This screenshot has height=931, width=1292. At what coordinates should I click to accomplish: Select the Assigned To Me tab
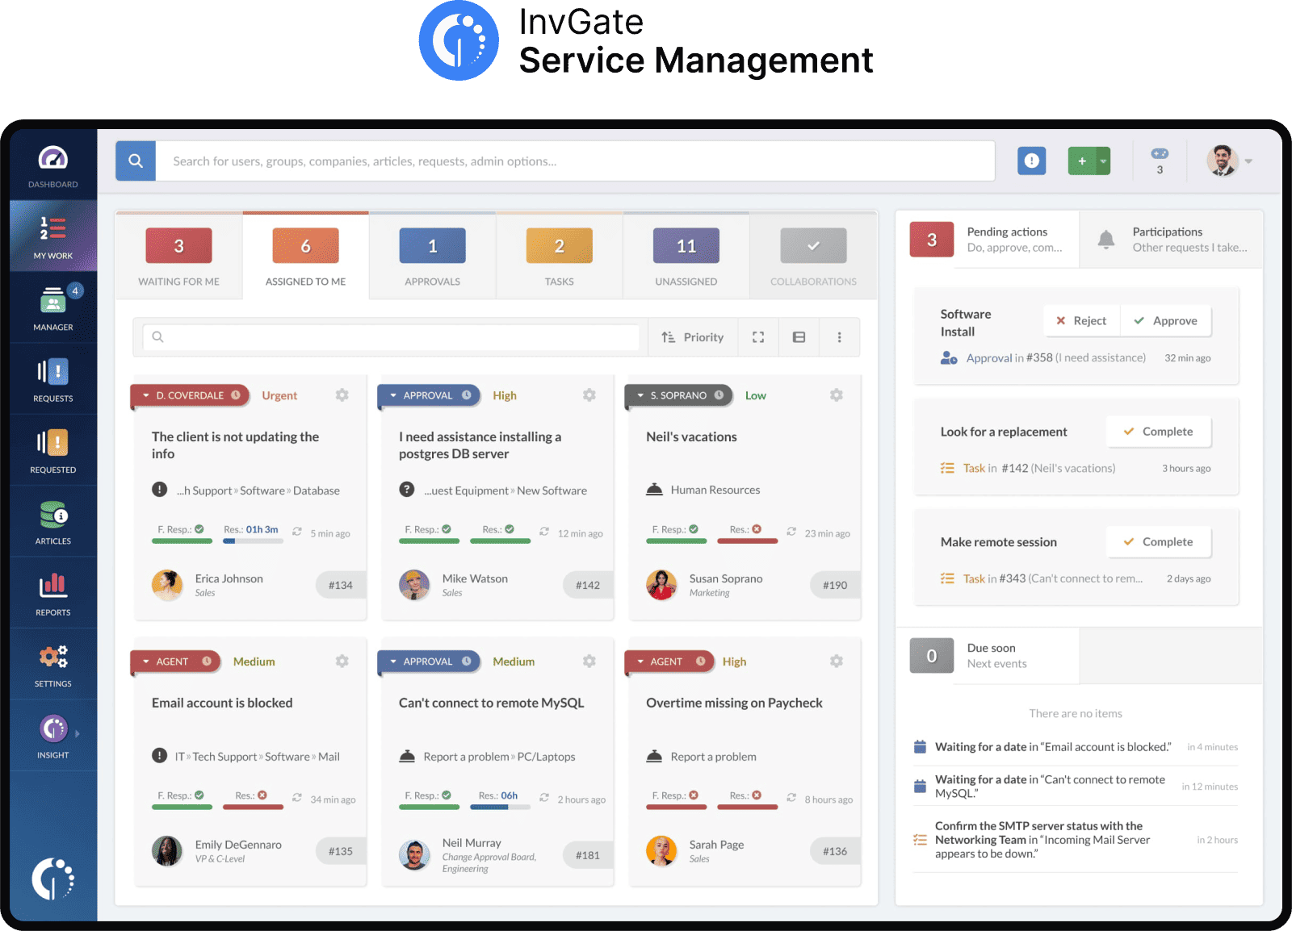(x=305, y=257)
